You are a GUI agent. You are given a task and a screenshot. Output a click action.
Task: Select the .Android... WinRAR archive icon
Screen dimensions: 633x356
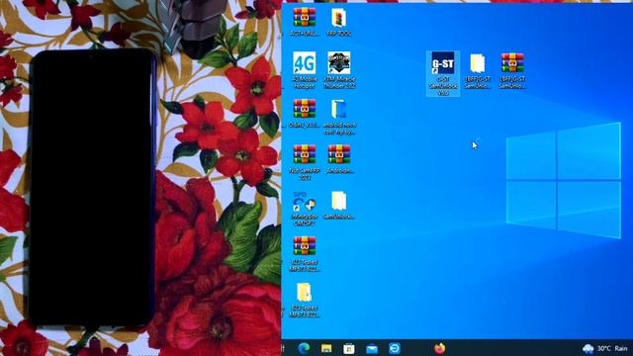coord(339,159)
